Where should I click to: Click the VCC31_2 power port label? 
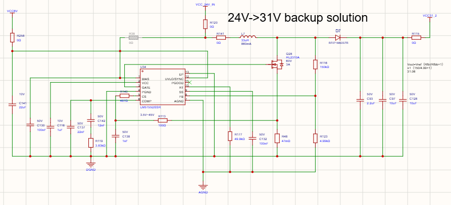point(430,16)
